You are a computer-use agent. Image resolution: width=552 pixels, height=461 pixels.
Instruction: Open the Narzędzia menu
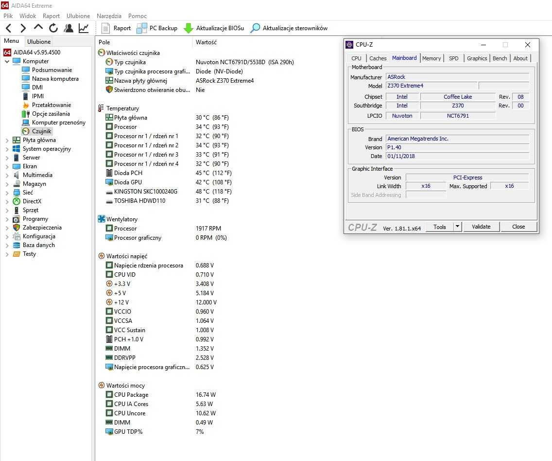pos(109,16)
